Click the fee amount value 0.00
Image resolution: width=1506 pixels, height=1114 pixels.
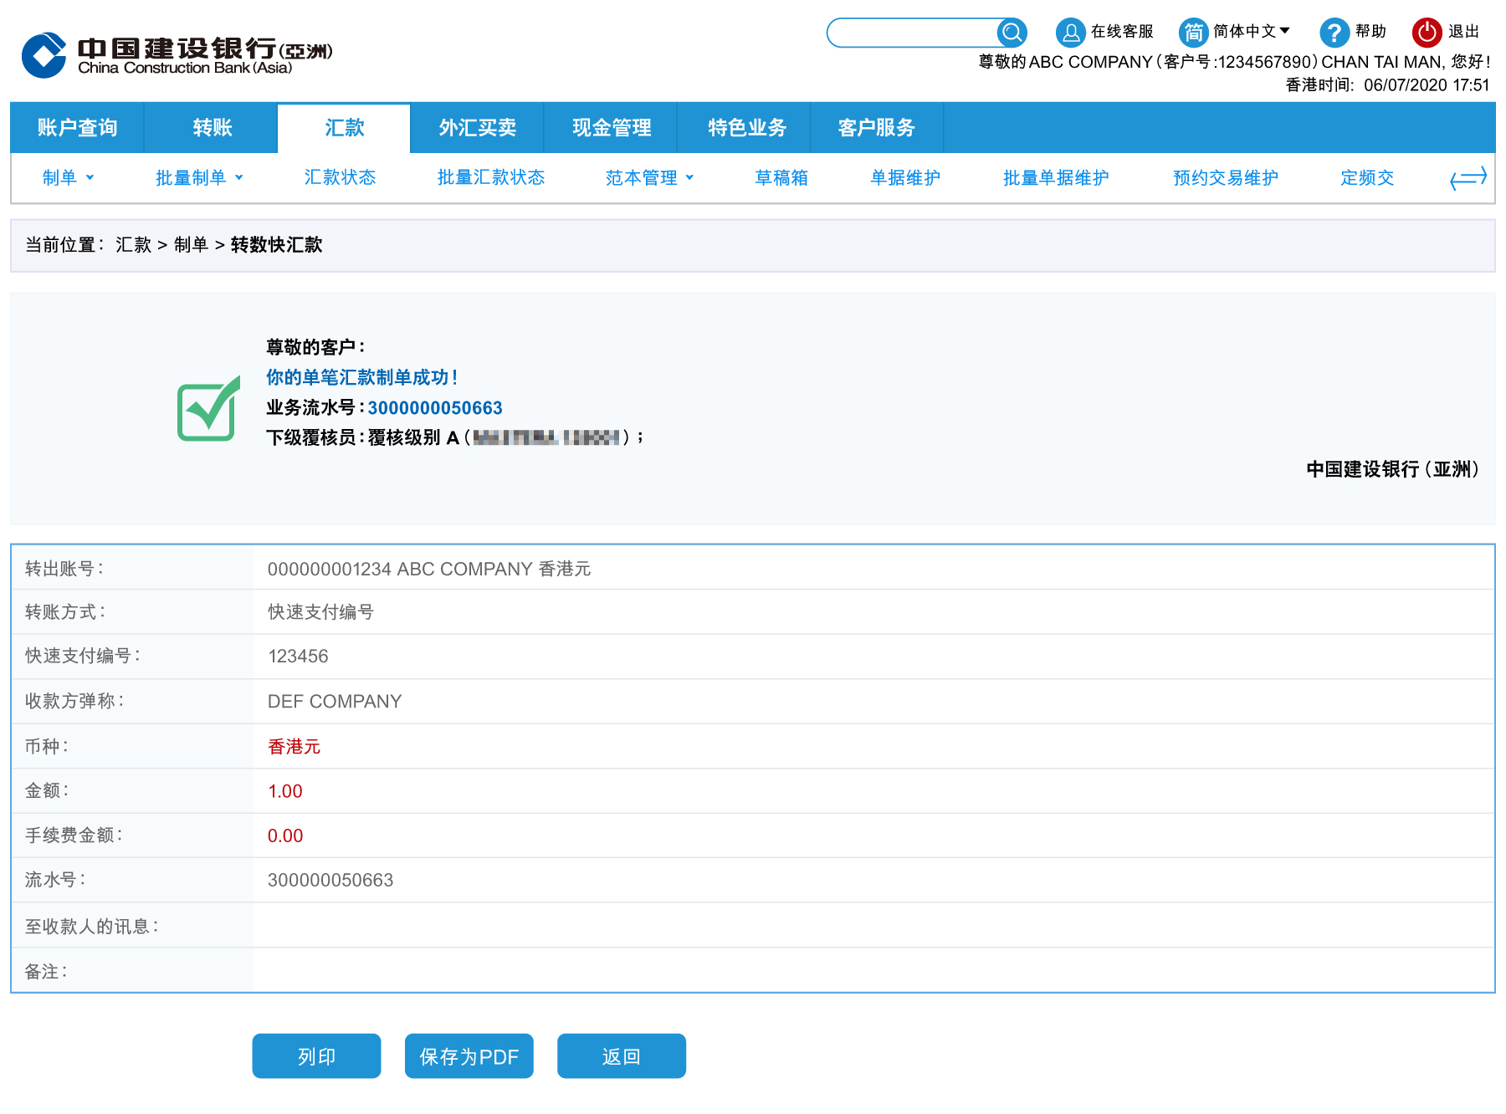click(285, 835)
